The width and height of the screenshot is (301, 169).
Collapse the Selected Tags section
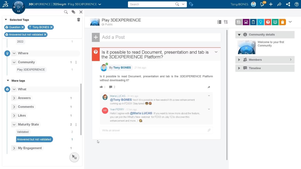tap(6, 20)
